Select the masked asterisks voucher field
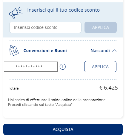This screenshot has width=126, height=138. point(31,67)
